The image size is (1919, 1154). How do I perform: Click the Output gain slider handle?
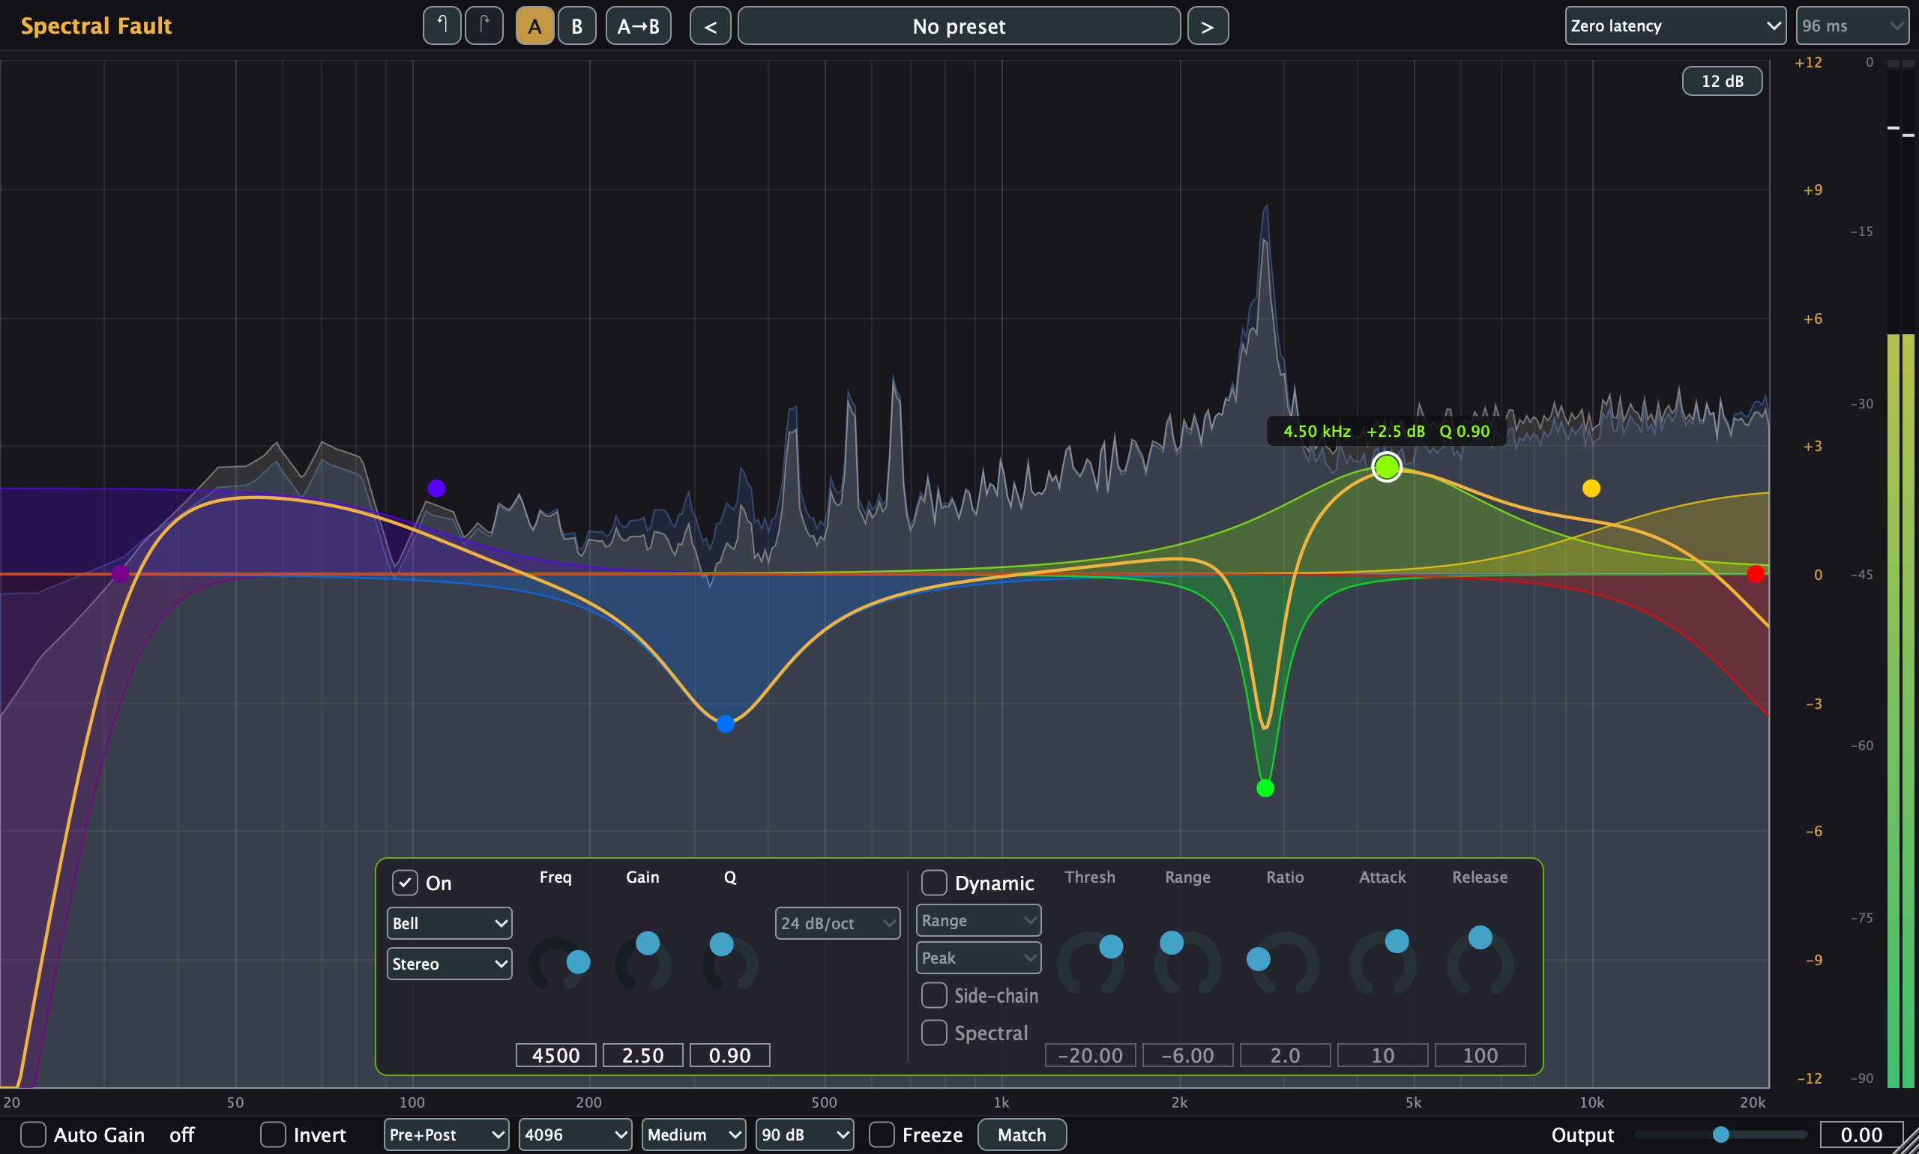click(1720, 1135)
